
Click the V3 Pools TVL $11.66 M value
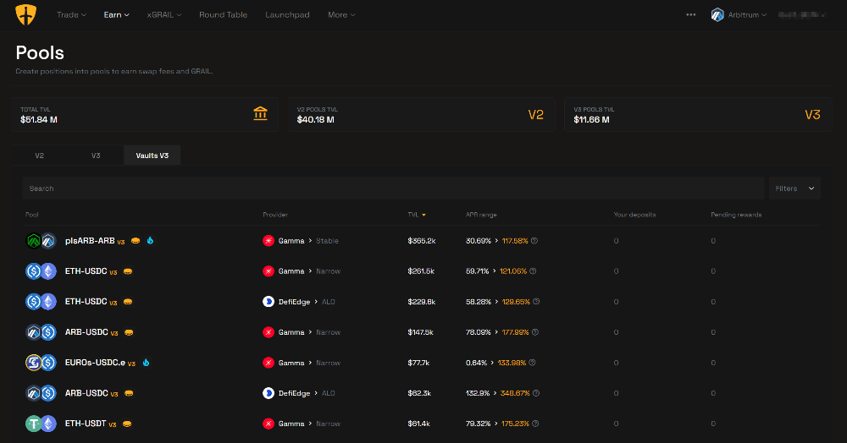[591, 120]
